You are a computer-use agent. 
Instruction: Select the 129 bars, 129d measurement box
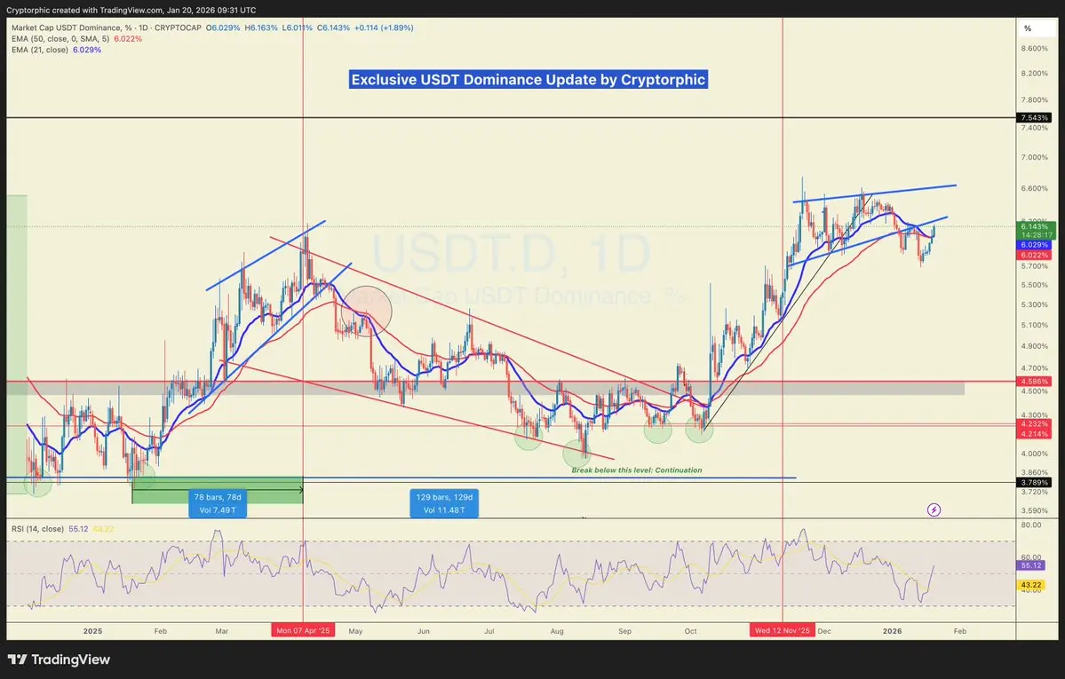(444, 504)
